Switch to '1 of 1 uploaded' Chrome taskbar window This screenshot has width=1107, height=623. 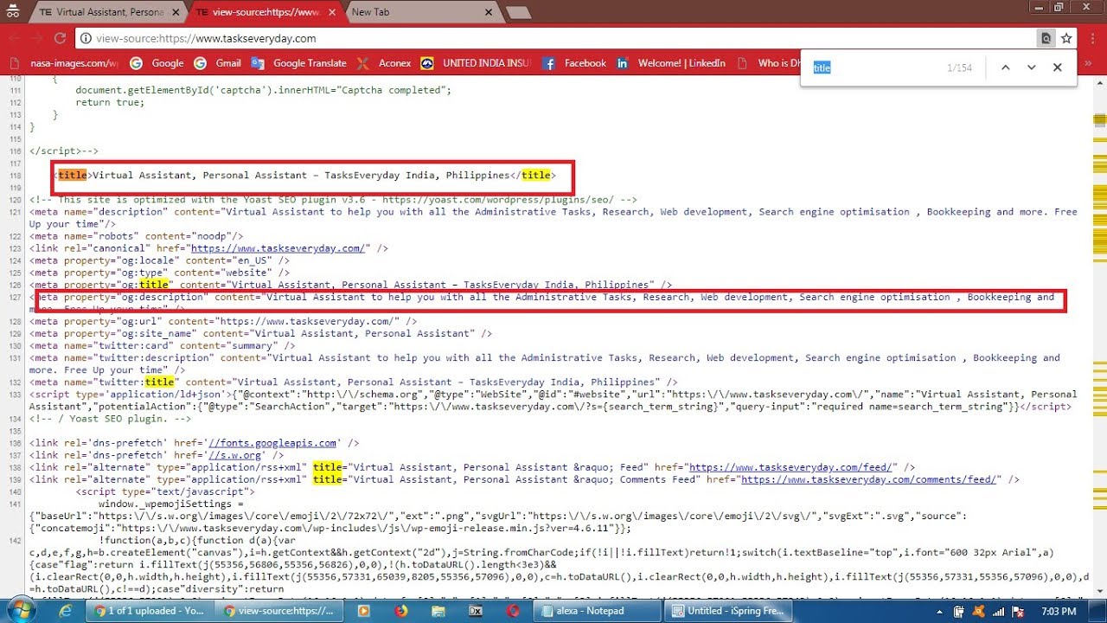click(150, 610)
